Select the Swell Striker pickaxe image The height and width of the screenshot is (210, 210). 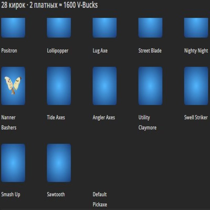196,86
